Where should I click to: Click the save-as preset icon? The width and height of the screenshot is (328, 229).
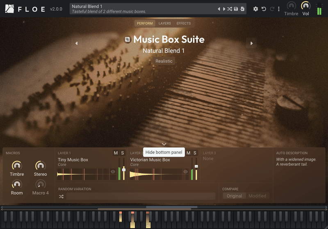(x=242, y=9)
